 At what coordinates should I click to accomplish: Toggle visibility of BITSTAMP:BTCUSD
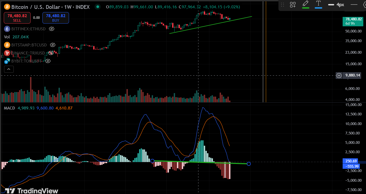click(53, 45)
